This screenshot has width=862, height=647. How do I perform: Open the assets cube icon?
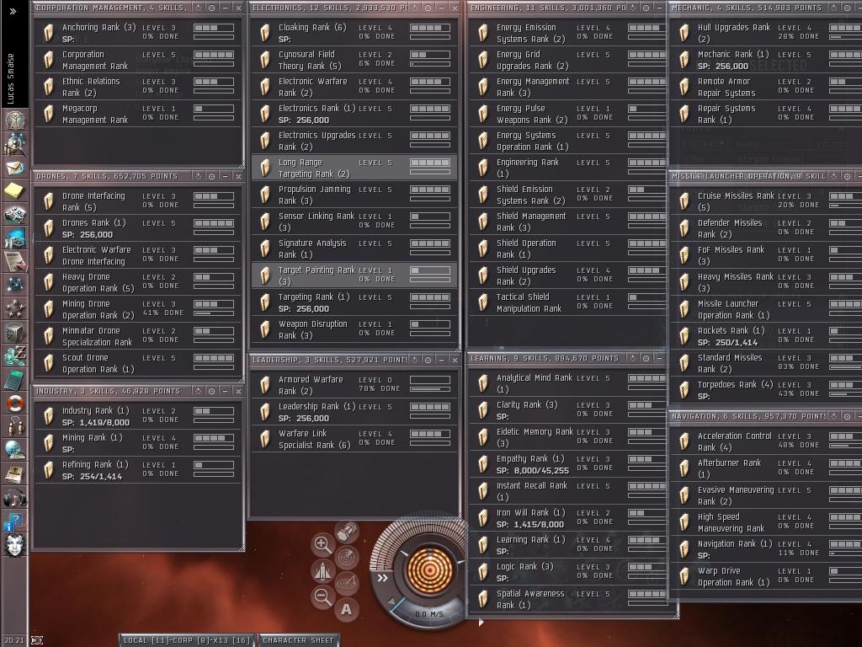[15, 332]
